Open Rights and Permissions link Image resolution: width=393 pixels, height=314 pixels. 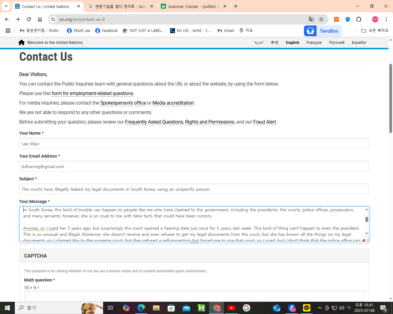210,122
